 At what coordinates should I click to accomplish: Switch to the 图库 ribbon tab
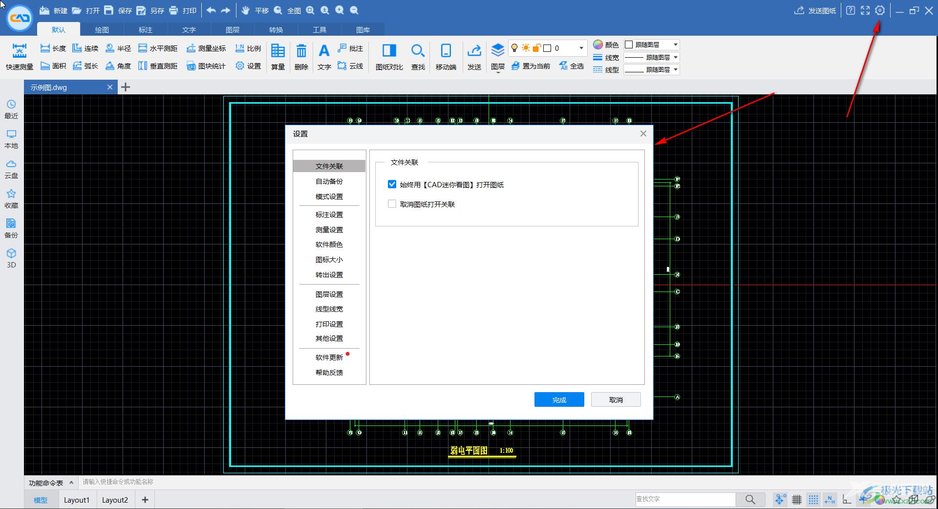[363, 30]
